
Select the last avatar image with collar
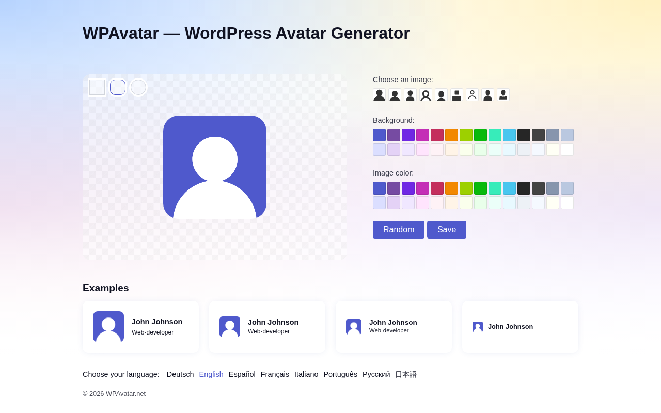tap(503, 95)
